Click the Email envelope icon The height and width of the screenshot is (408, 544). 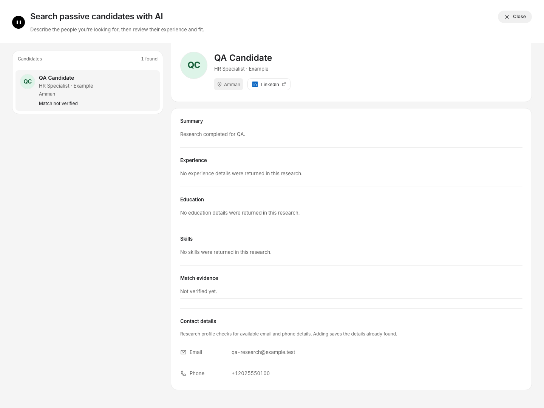point(183,352)
